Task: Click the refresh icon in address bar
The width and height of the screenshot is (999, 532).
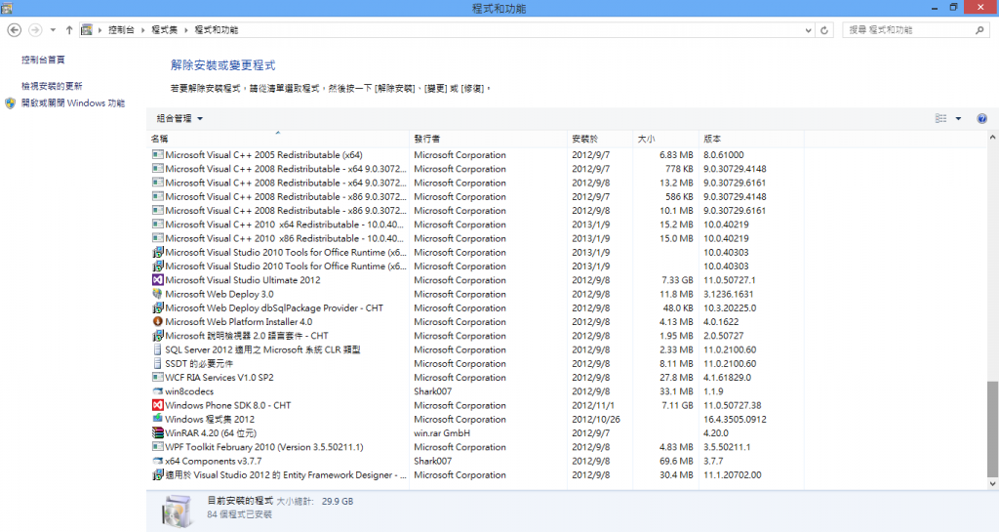Action: coord(825,30)
